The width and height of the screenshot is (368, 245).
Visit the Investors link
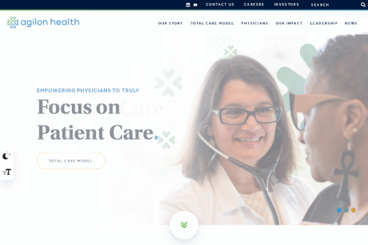[287, 4]
